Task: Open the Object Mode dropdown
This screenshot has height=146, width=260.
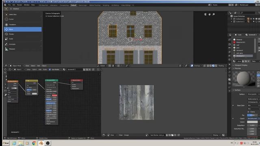Action: [x=17, y=66]
